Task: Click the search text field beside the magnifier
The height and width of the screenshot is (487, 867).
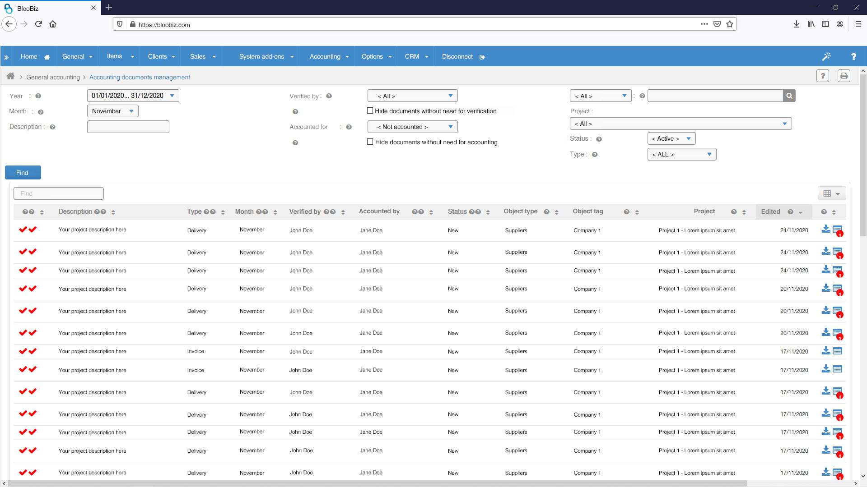Action: 715,96
